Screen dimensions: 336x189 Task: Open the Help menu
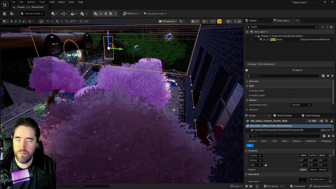coord(81,2)
